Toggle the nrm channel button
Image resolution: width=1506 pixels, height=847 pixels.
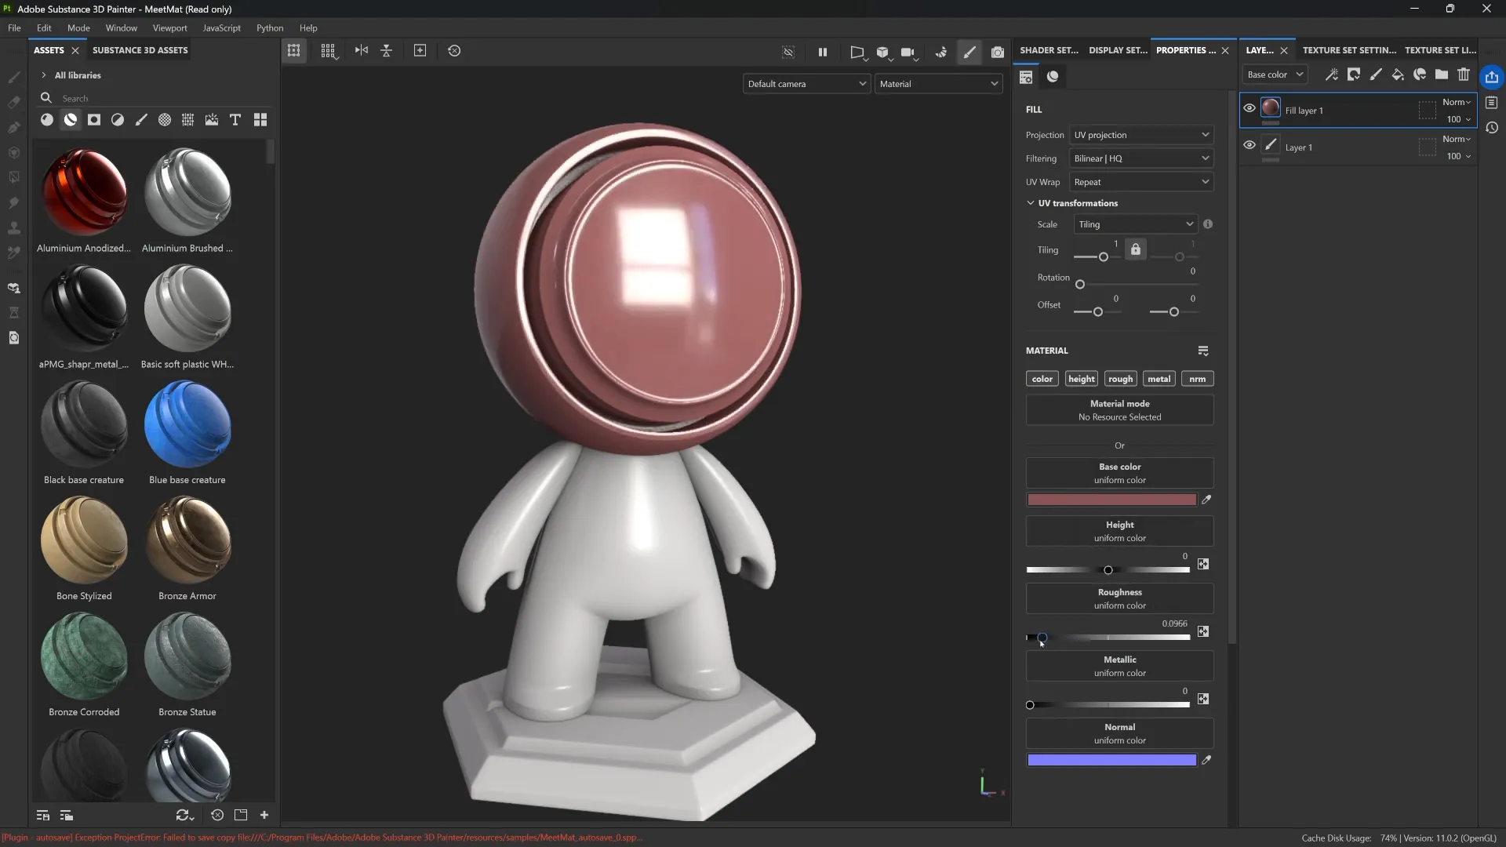(1198, 379)
